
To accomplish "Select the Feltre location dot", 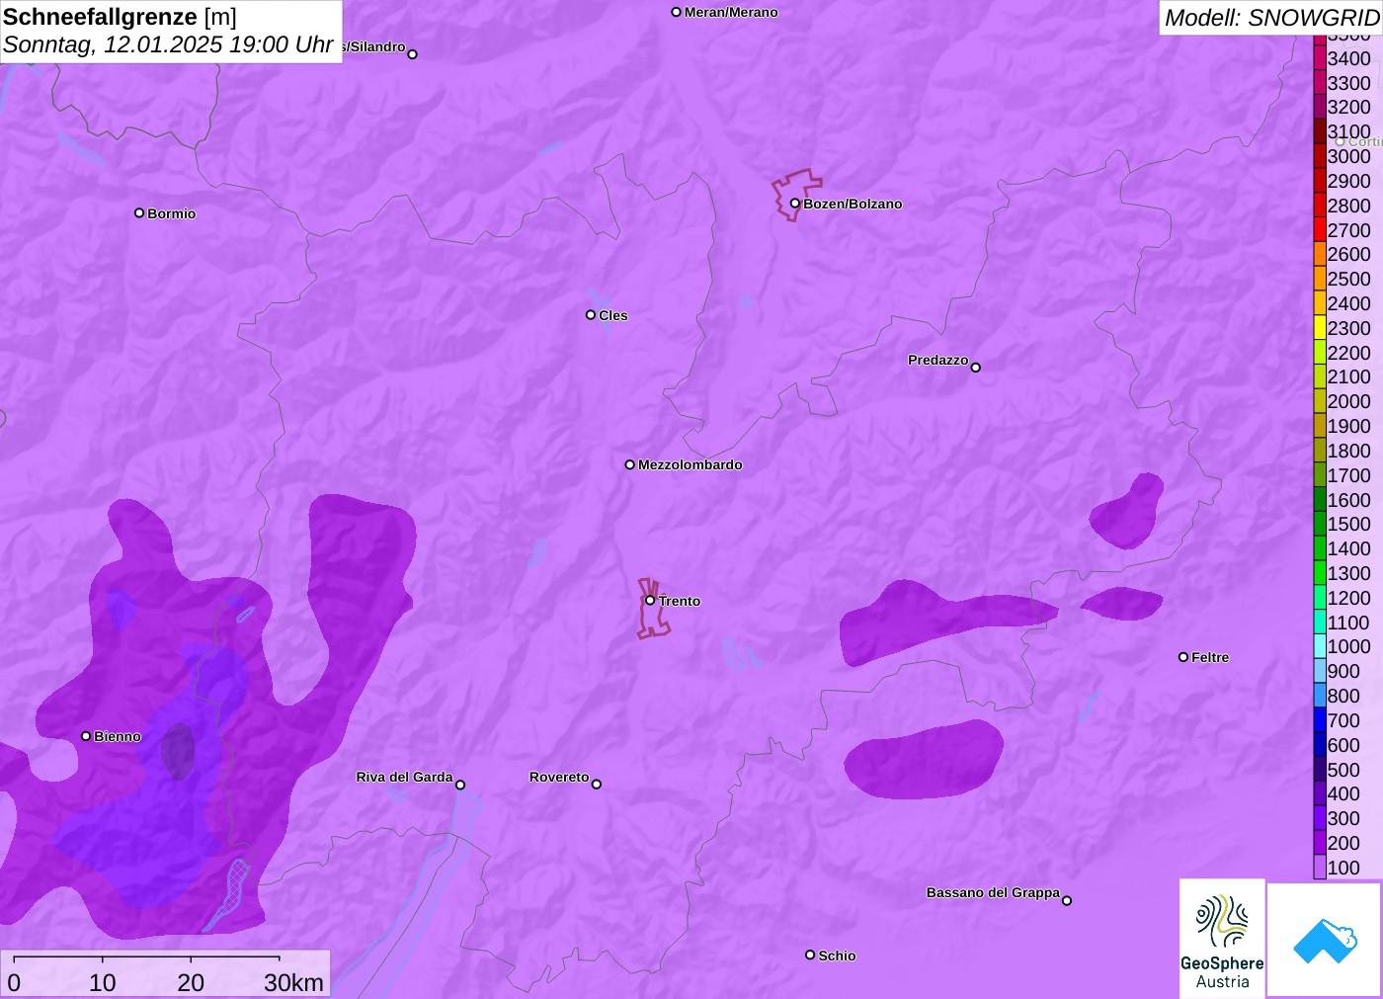I will click(x=1183, y=657).
